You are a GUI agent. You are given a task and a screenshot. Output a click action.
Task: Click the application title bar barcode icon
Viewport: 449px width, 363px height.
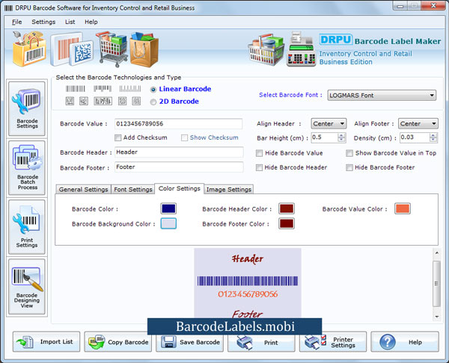tap(8, 8)
